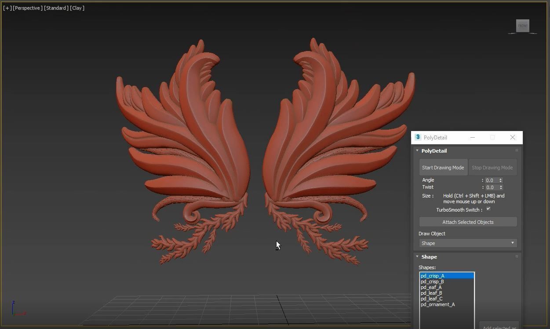550x329 pixels.
Task: Select pd_crisp_B in Shapes list
Action: coord(447,281)
